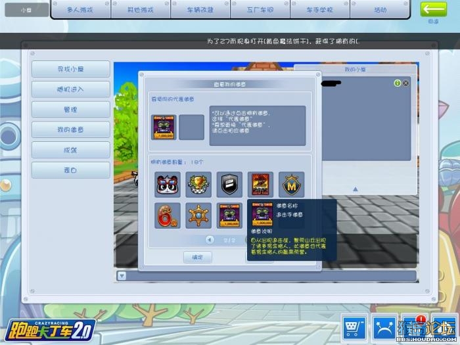Click the rightmost bottom toolbar icon
Screen dimensions: 460x345
click(444, 327)
